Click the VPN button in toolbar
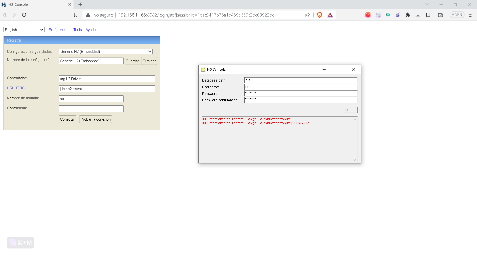Screen dimensions: 477x256 coord(457,15)
